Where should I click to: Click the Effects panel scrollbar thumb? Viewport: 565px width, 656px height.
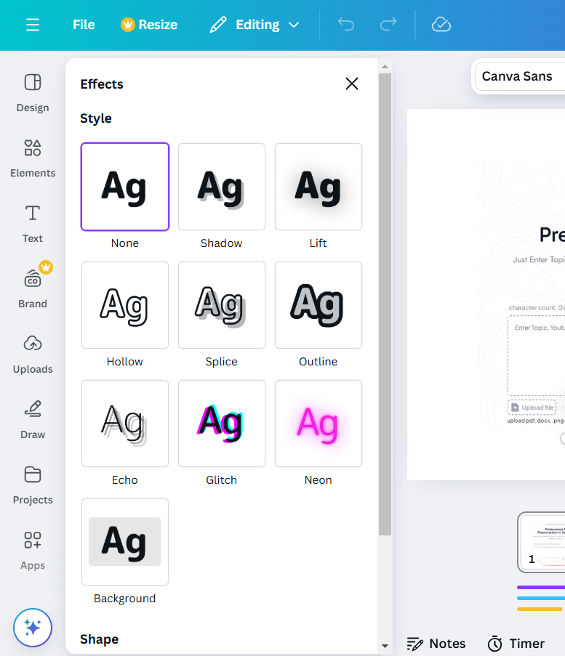[385, 304]
